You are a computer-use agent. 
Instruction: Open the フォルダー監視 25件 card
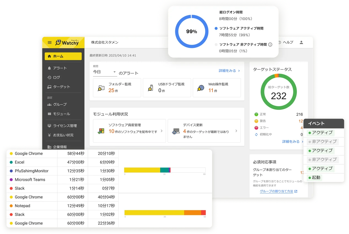[x=117, y=88]
